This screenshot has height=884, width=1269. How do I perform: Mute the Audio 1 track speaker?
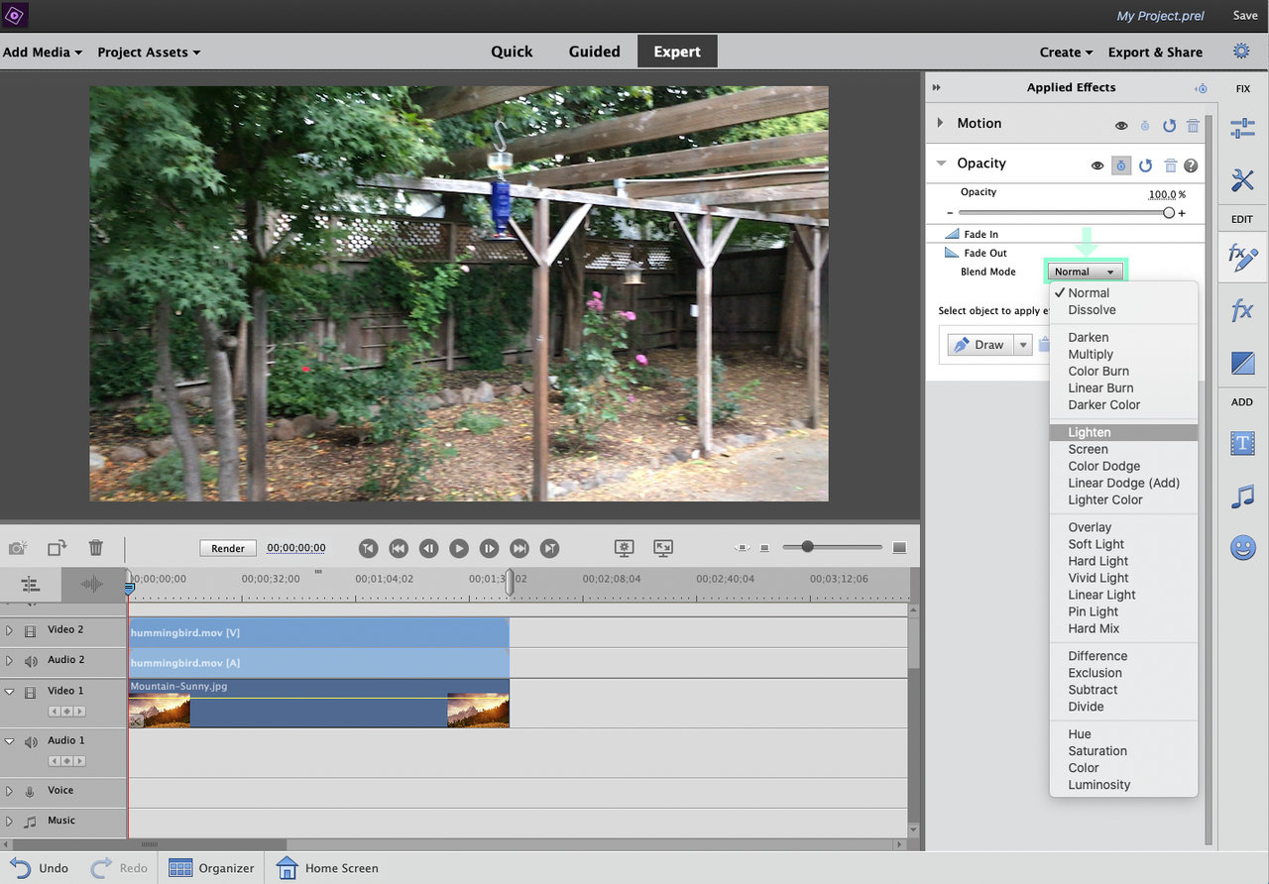(x=30, y=741)
